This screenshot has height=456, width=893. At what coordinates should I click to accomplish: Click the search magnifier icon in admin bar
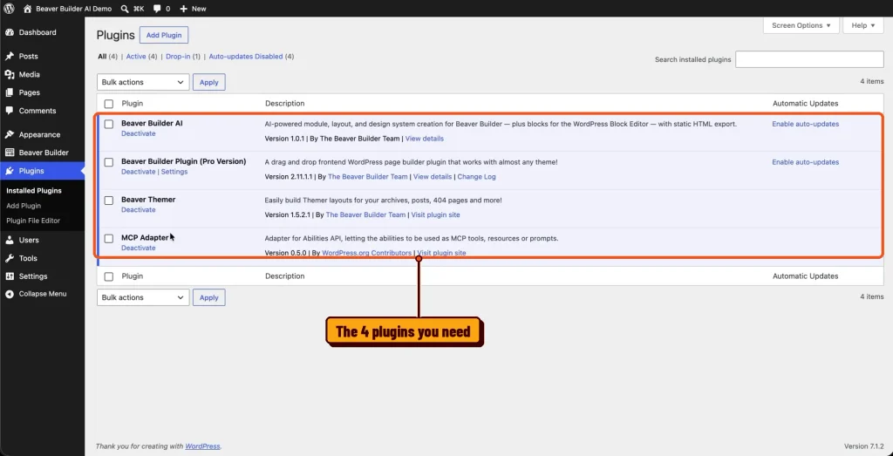coord(125,9)
